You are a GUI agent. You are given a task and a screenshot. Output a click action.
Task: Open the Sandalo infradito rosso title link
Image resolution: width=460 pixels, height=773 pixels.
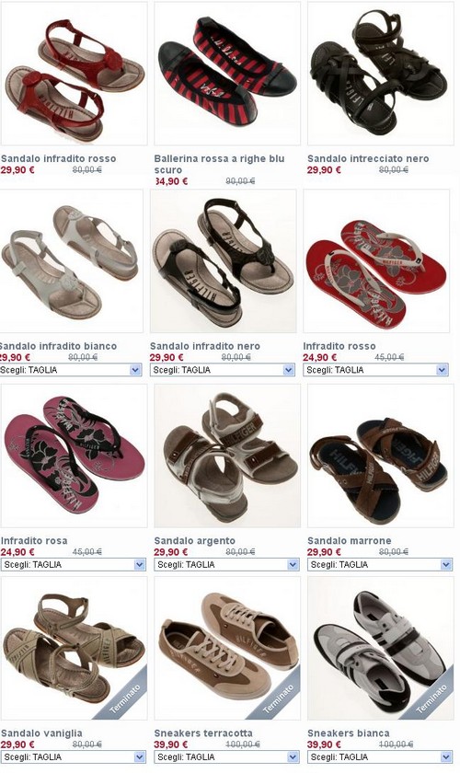59,158
